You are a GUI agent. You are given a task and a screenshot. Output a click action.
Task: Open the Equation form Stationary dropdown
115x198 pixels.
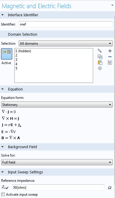(x=57, y=105)
